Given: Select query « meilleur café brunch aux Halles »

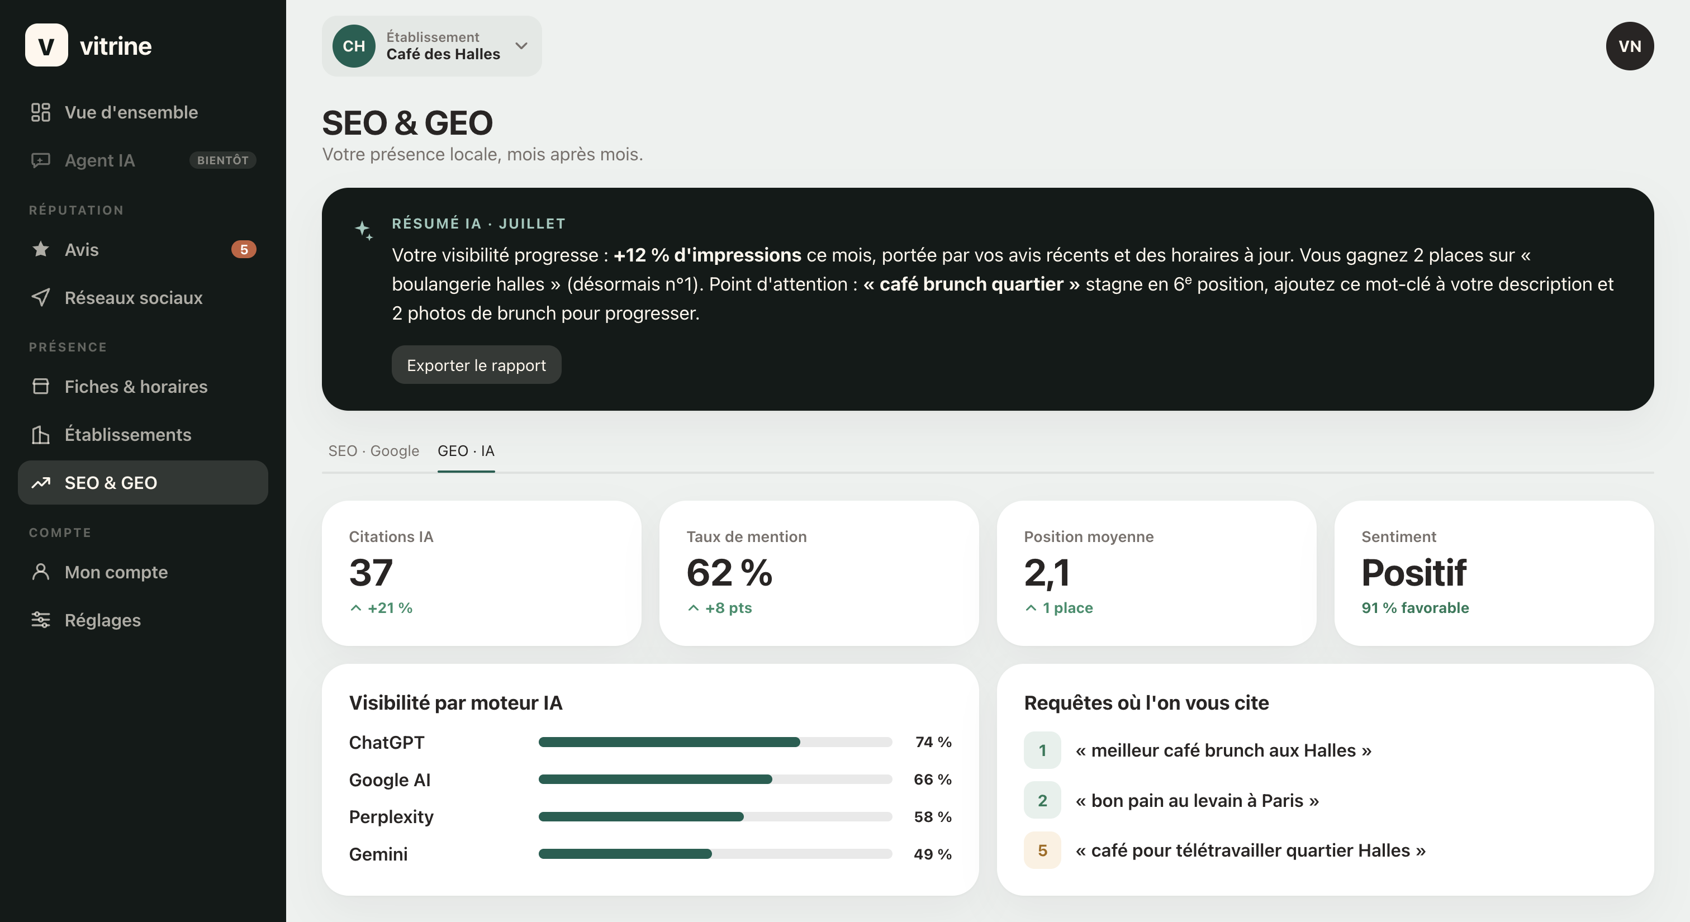Looking at the screenshot, I should pyautogui.click(x=1223, y=750).
